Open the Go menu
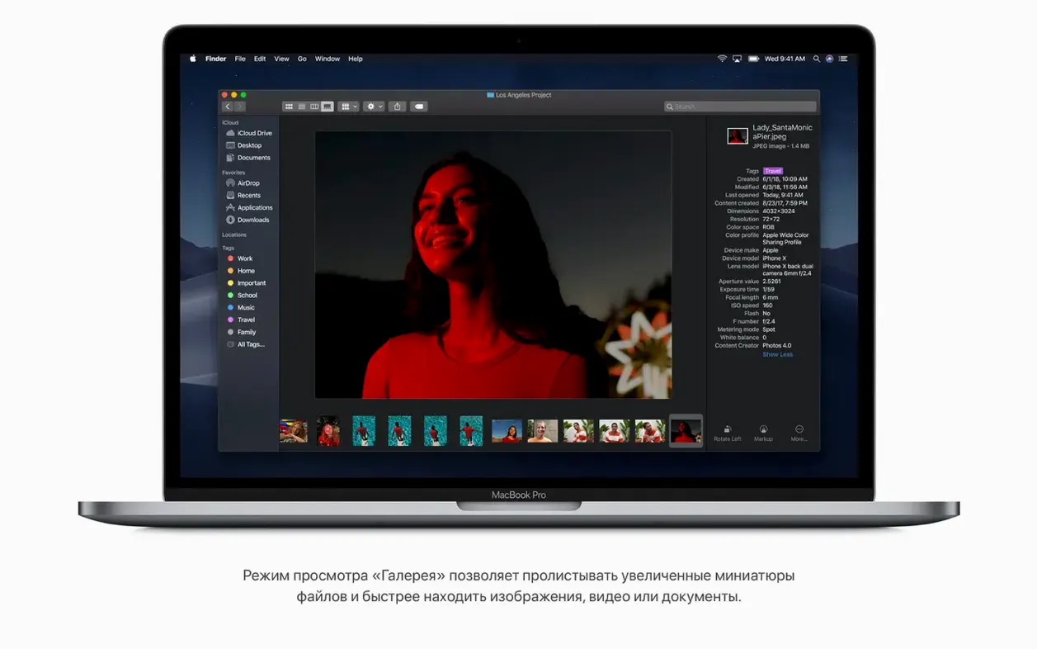Image resolution: width=1037 pixels, height=649 pixels. [x=302, y=59]
